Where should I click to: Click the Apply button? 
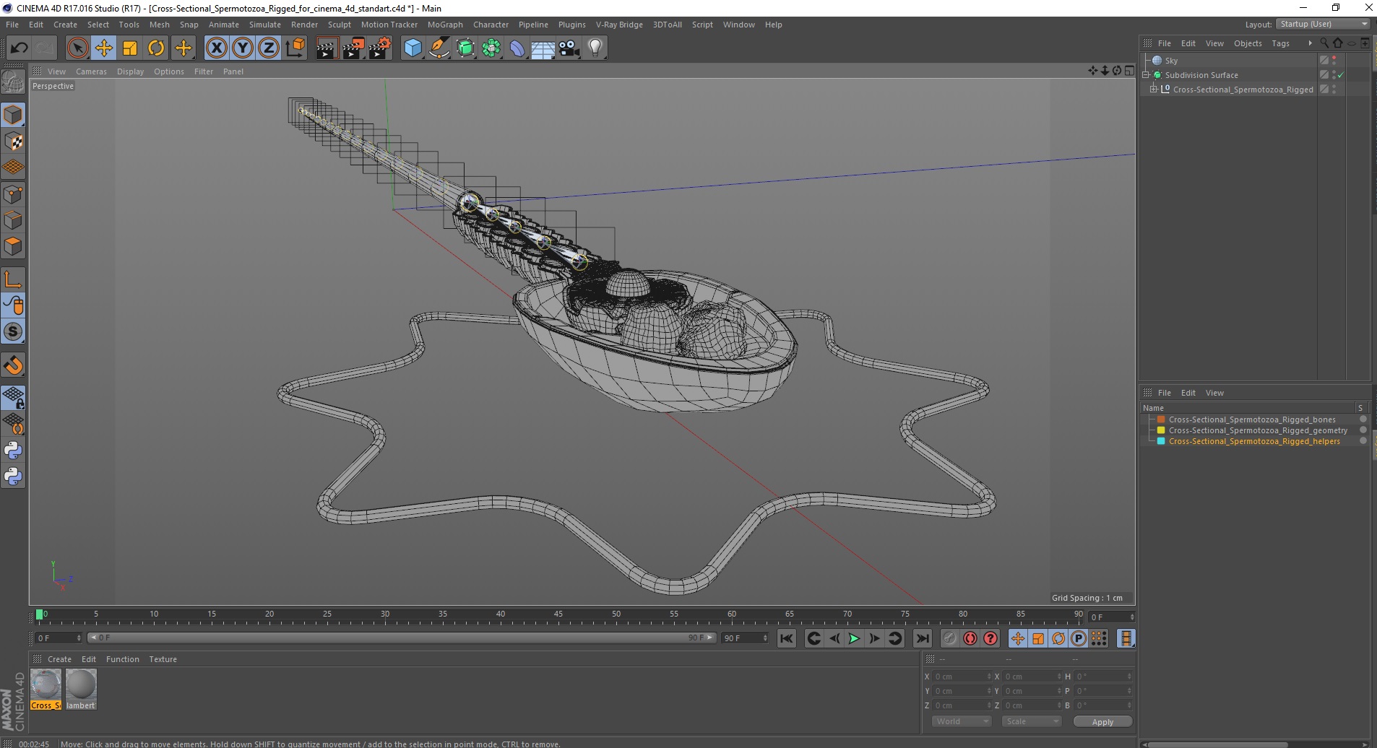[1102, 722]
